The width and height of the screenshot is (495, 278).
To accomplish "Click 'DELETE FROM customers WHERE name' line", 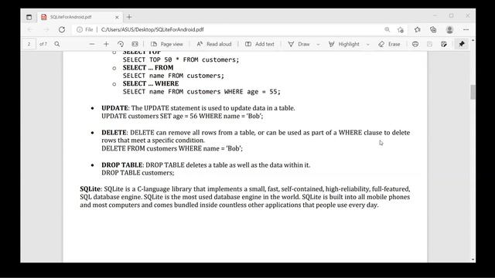I will point(172,148).
